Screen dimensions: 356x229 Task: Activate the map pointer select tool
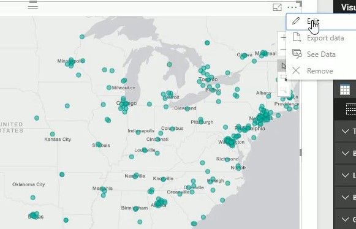283,66
